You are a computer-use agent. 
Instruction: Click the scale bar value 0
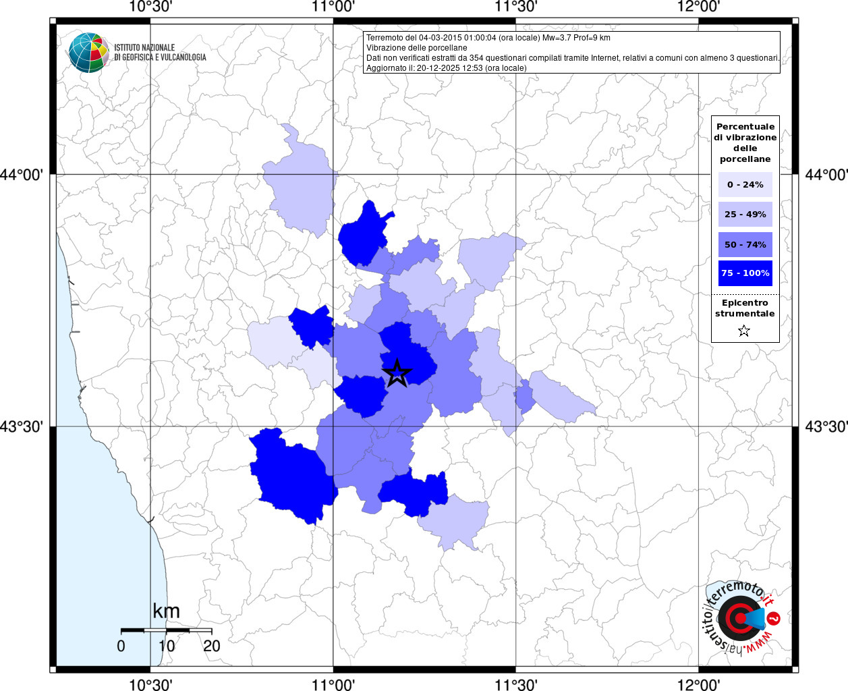121,646
